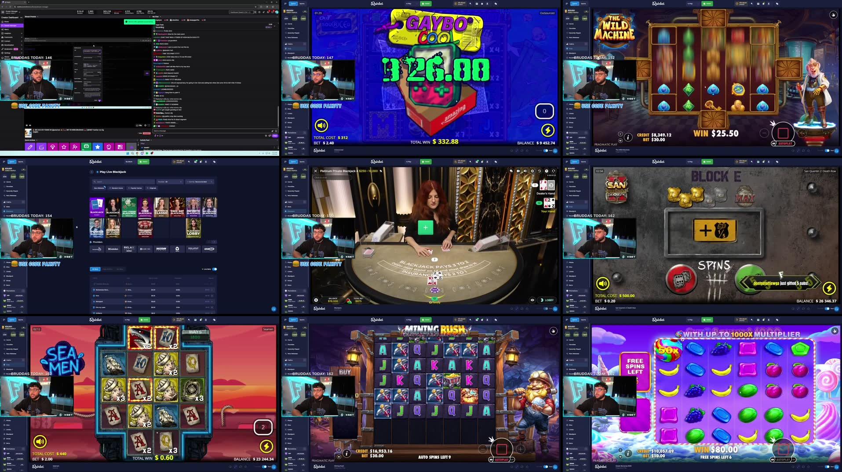This screenshot has height=472, width=842.
Task: Stop Autoplay in Sweet Bonanza slot
Action: click(x=783, y=449)
